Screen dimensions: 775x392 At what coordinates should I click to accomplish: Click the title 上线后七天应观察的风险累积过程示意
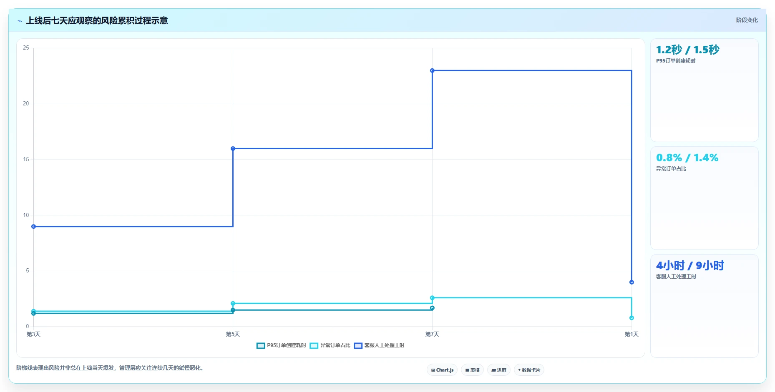(x=97, y=20)
